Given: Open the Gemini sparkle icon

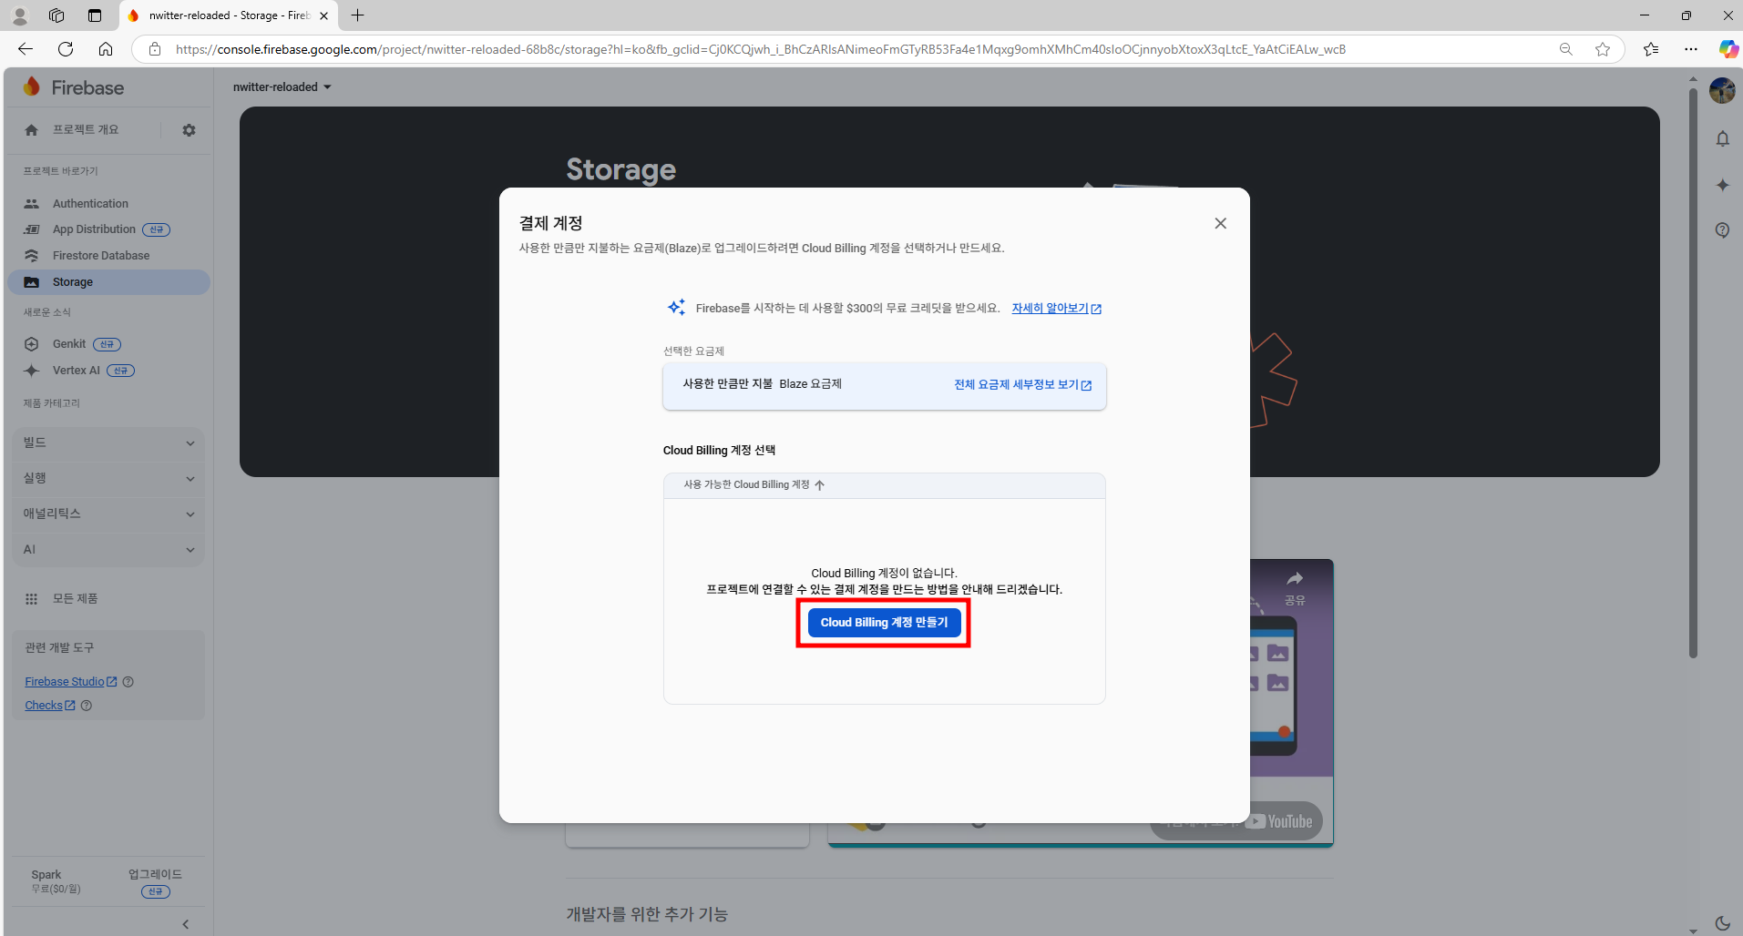Looking at the screenshot, I should [x=1722, y=185].
